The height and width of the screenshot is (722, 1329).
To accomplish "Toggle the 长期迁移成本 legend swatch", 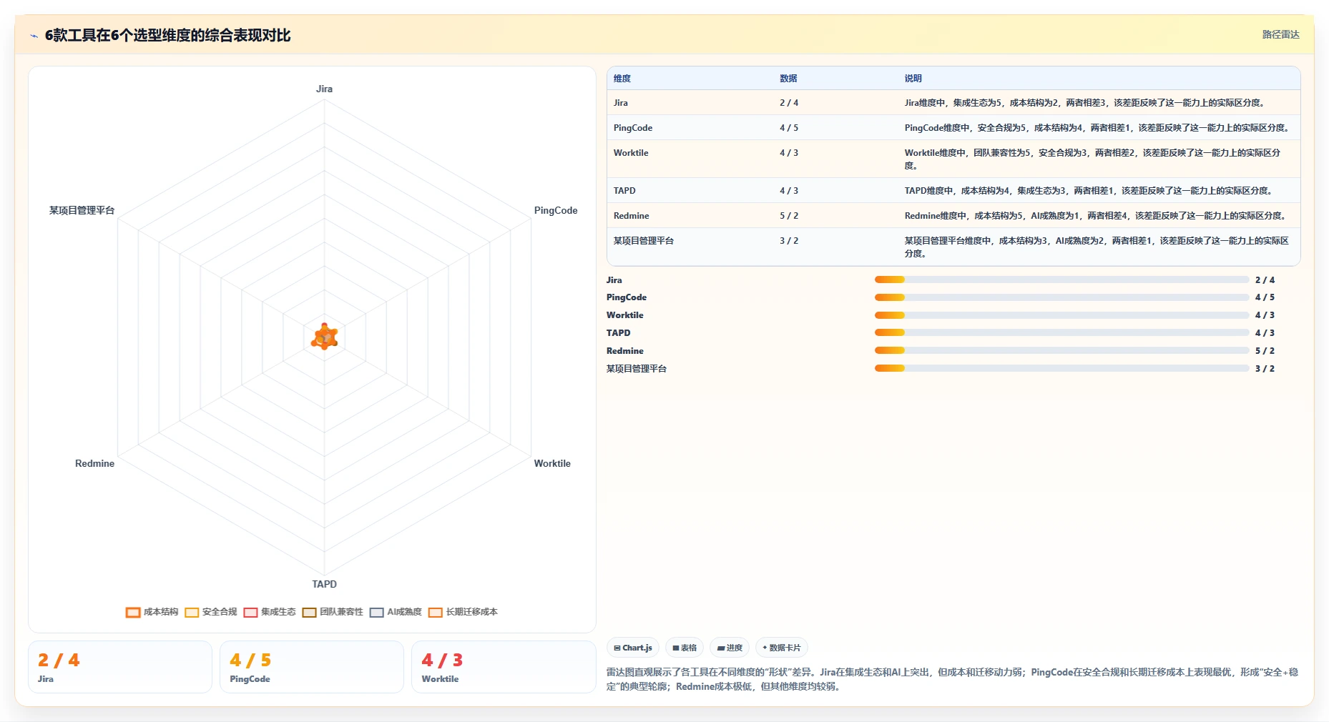I will tap(435, 613).
